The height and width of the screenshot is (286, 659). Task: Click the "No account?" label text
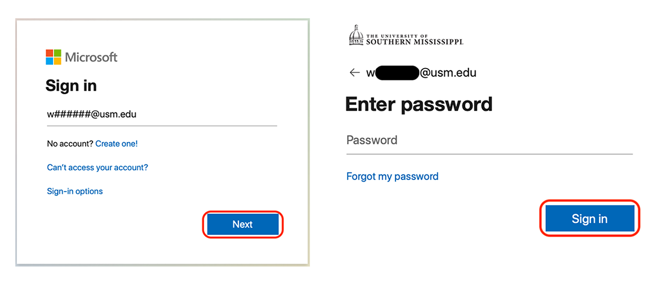click(x=70, y=144)
